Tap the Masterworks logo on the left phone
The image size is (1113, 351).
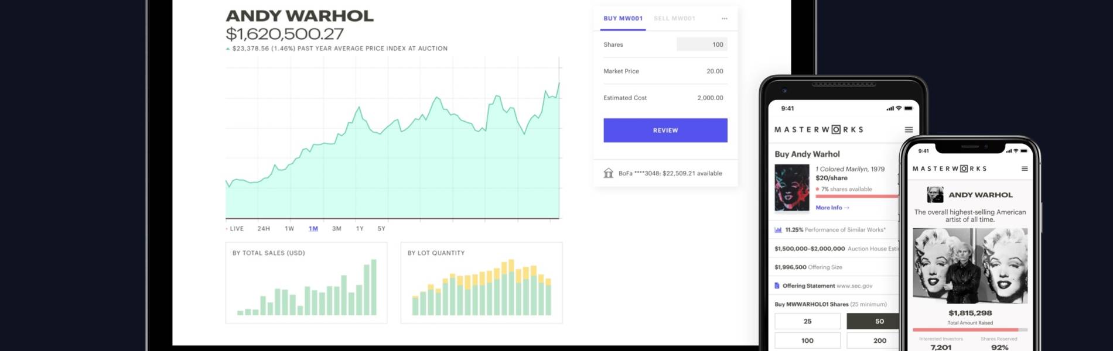point(818,130)
